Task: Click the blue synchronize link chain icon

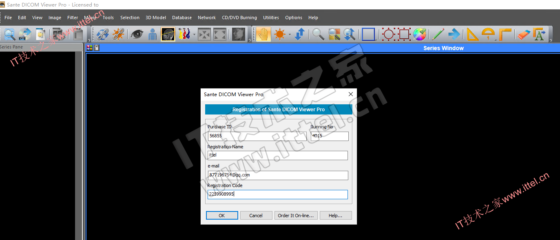Action: coord(103,34)
